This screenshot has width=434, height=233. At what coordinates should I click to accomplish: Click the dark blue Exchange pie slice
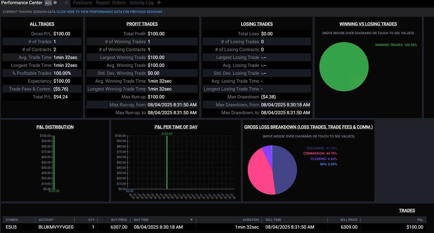coord(286,170)
